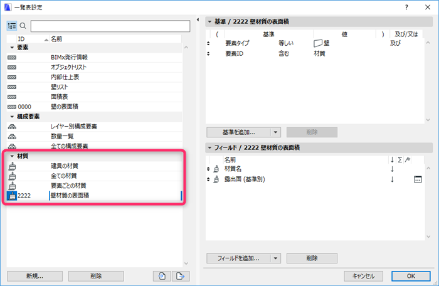Click component icon beside 数量一覧
The image size is (439, 286).
tap(12, 137)
